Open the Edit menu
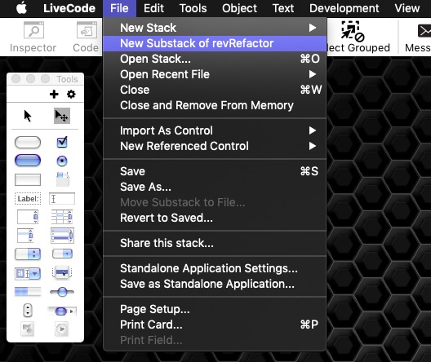Image resolution: width=431 pixels, height=362 pixels. [x=153, y=8]
